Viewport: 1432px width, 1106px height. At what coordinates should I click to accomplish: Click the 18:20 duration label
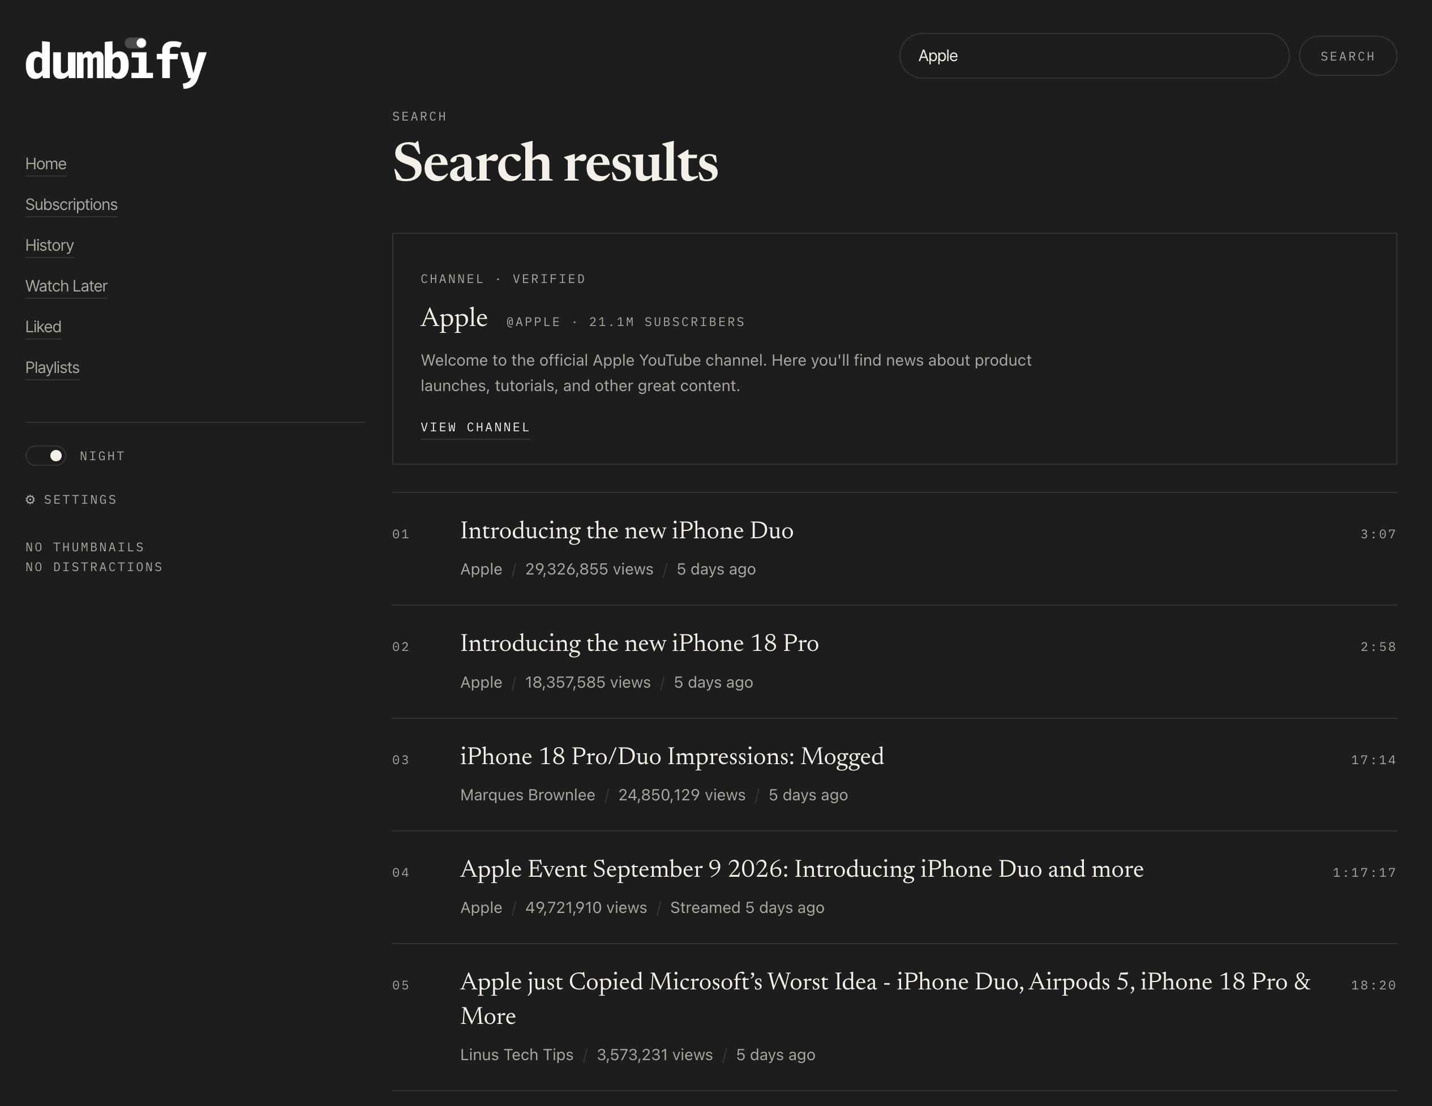pos(1374,985)
